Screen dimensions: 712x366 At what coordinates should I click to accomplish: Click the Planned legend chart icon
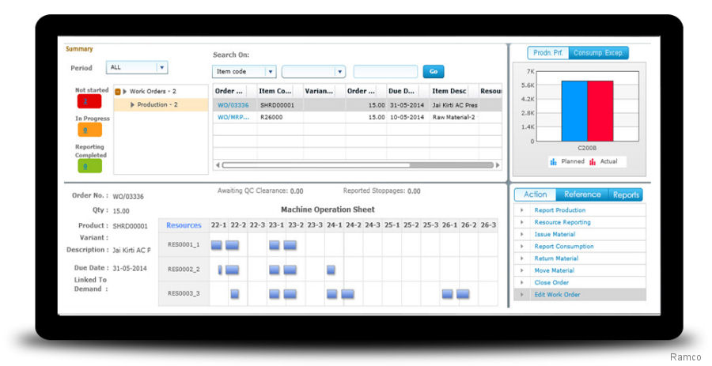click(554, 161)
